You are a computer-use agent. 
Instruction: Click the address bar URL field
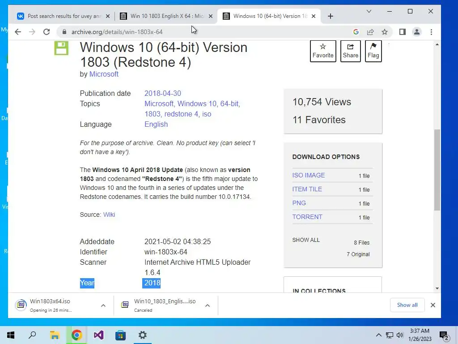point(204,32)
